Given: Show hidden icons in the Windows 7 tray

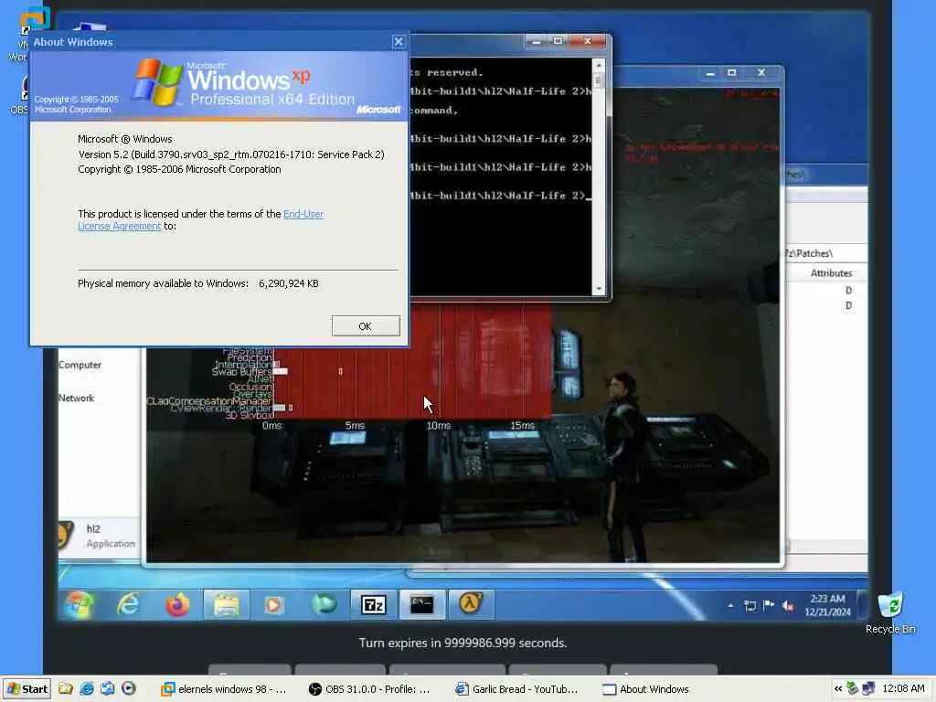Looking at the screenshot, I should pos(730,605).
